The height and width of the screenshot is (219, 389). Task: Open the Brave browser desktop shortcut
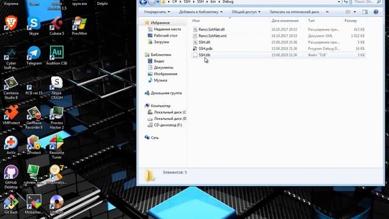click(11, 23)
